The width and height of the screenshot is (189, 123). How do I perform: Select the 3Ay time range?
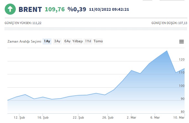(57, 41)
